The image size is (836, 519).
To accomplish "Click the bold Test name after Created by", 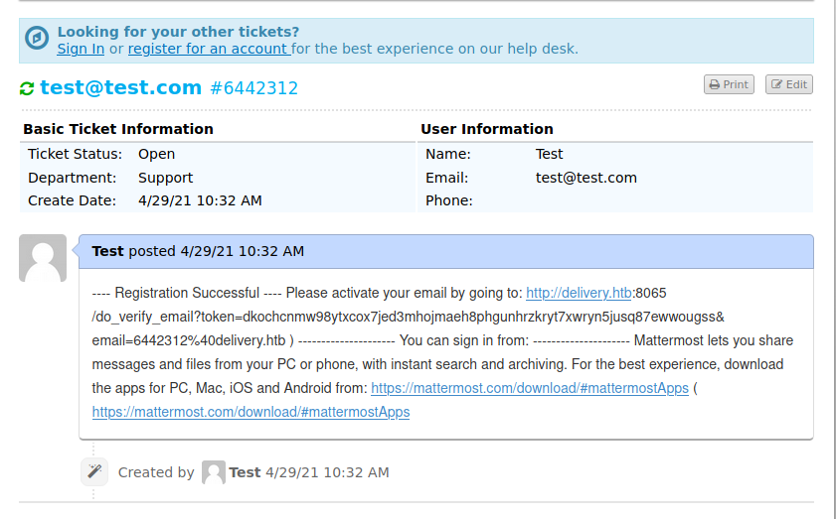I will click(x=245, y=472).
